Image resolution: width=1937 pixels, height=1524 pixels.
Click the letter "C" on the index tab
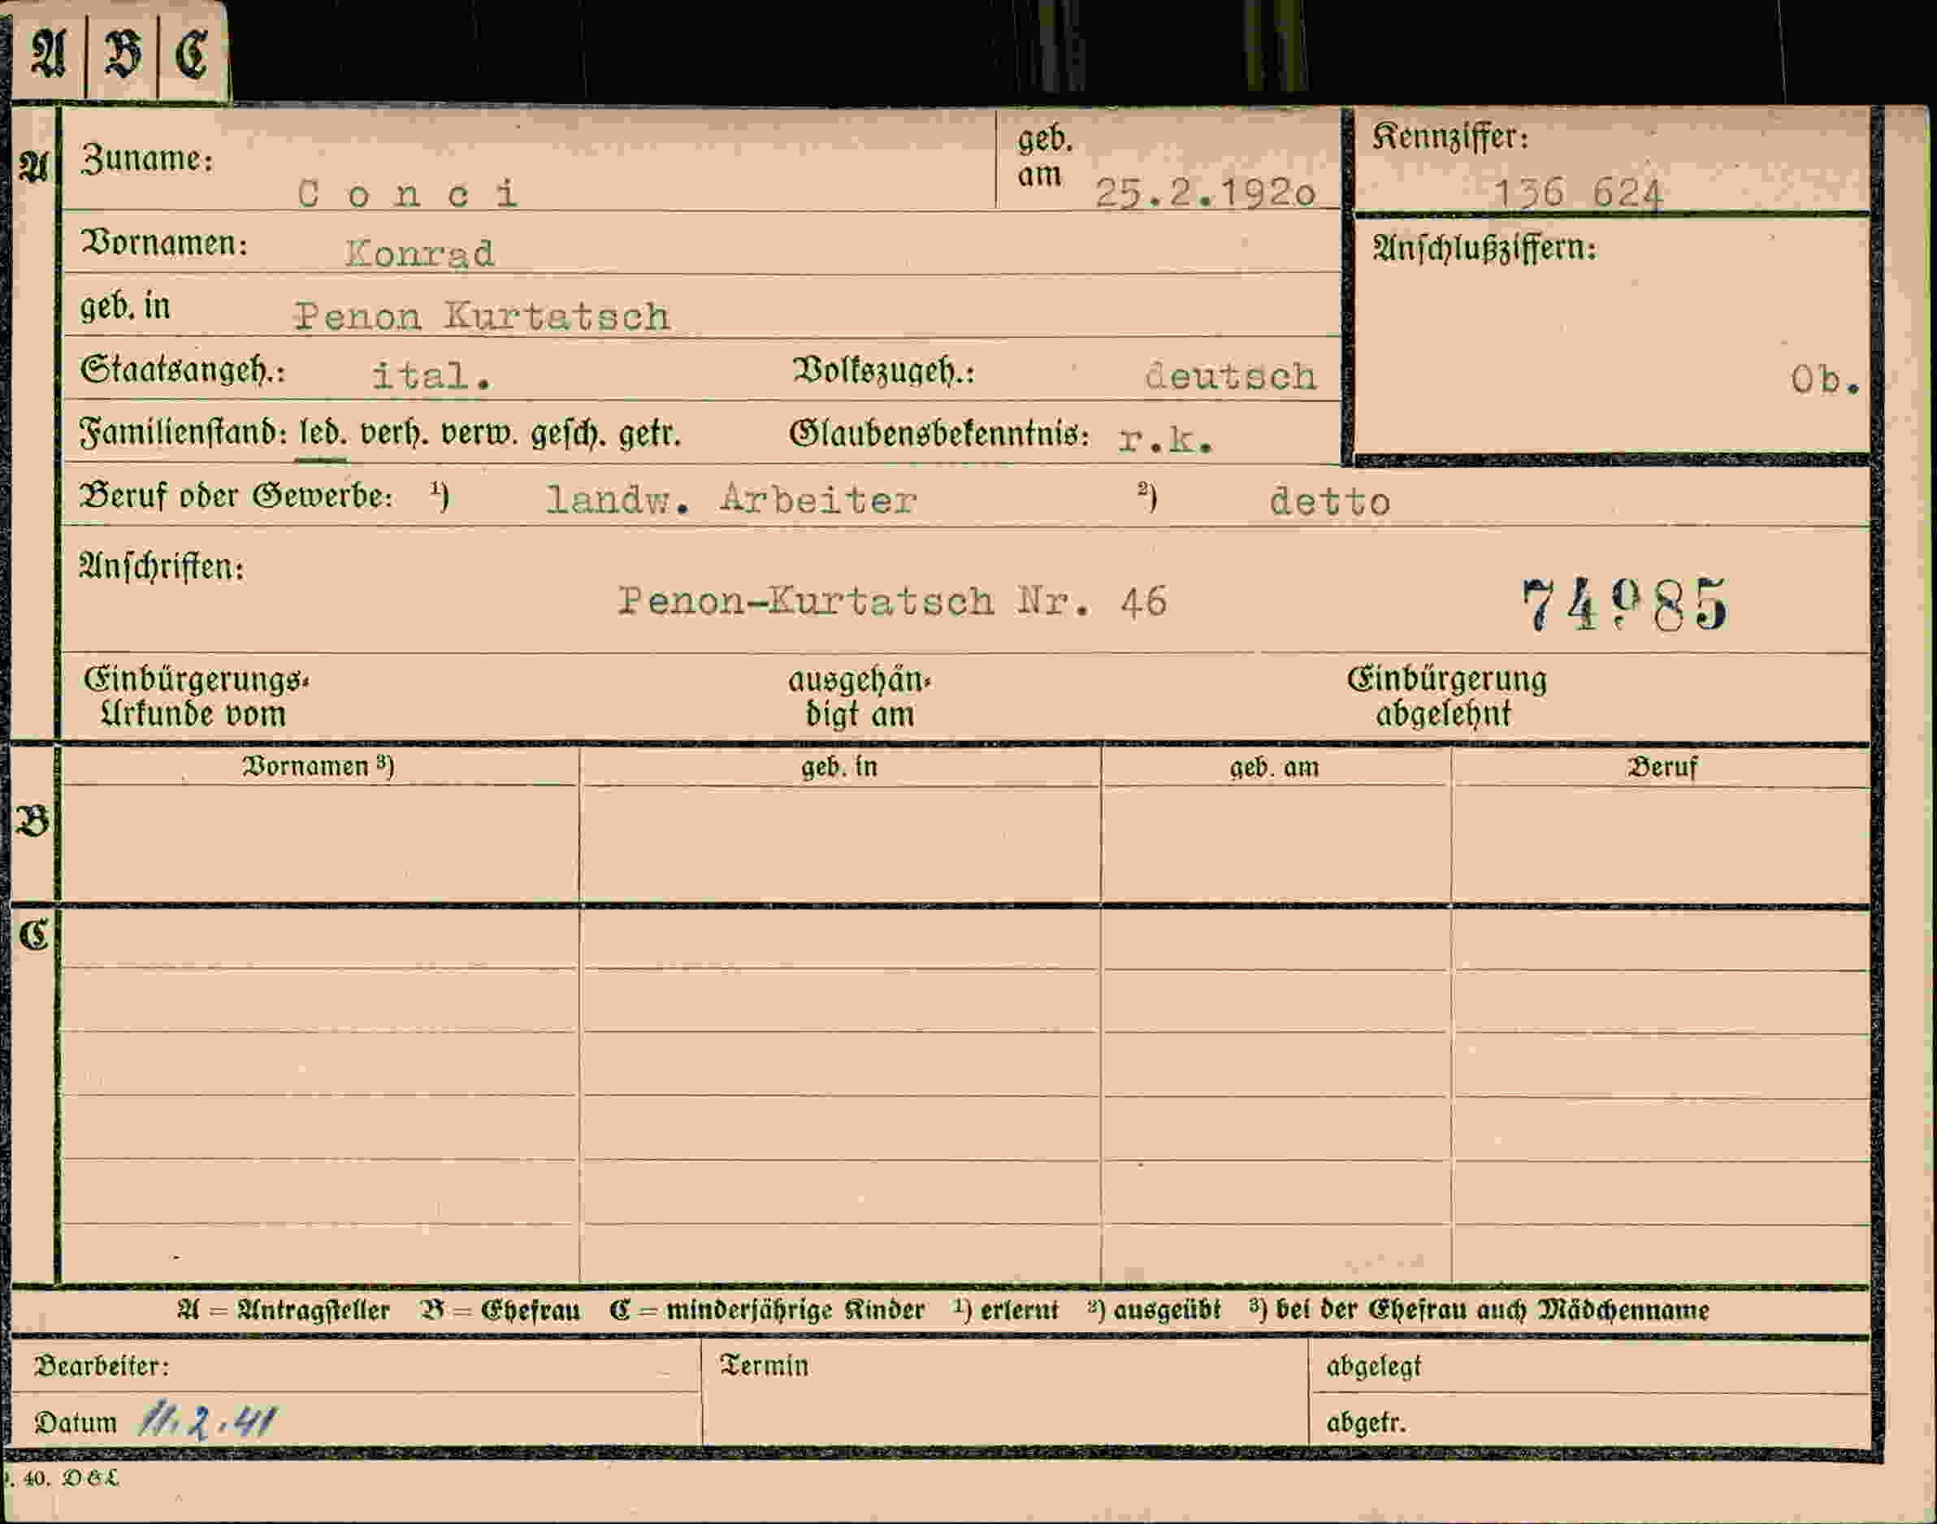click(x=192, y=54)
